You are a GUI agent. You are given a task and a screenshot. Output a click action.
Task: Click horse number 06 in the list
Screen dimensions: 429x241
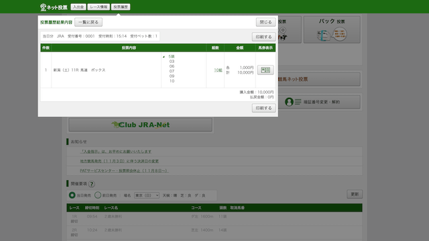click(x=172, y=66)
